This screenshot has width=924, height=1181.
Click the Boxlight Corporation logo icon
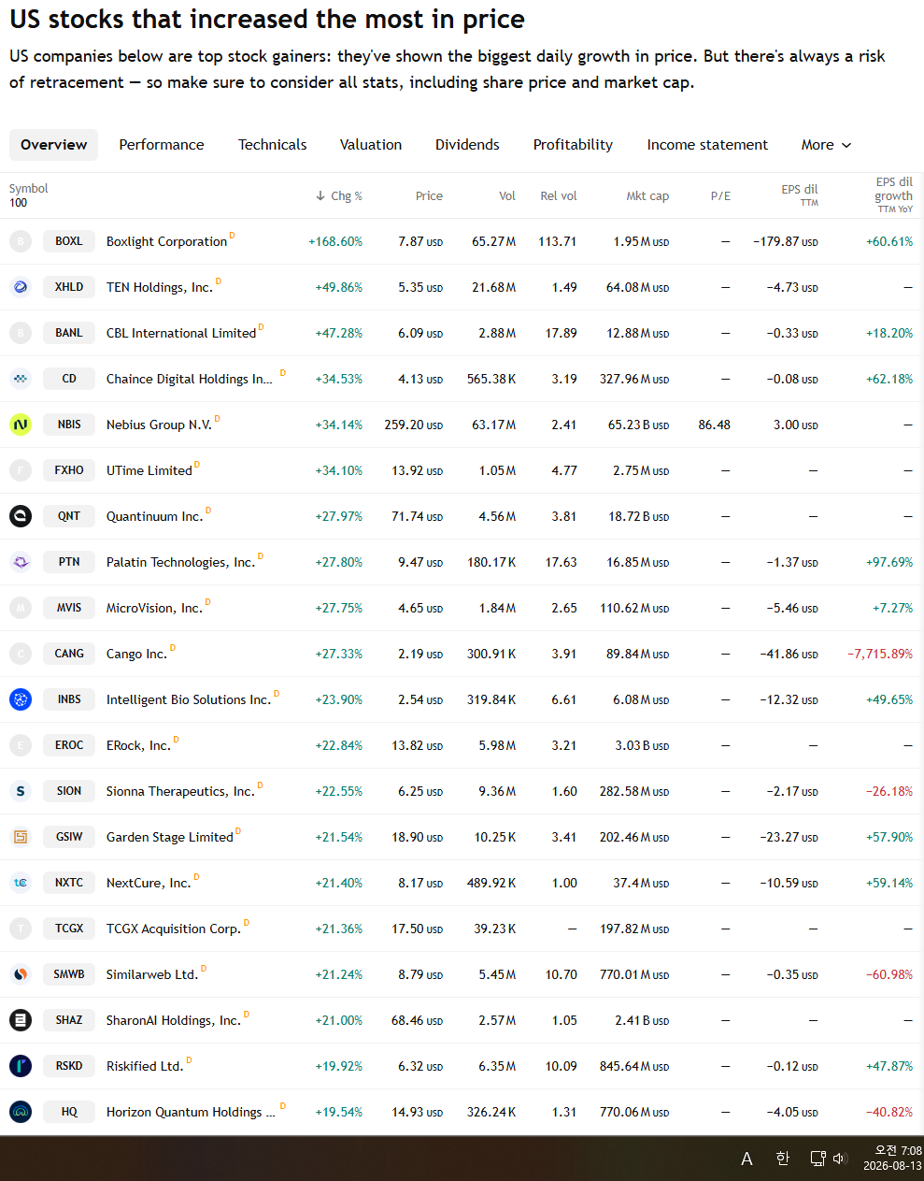pos(21,241)
